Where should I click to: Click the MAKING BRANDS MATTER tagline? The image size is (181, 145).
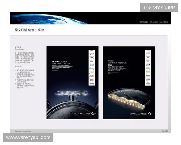point(154,22)
